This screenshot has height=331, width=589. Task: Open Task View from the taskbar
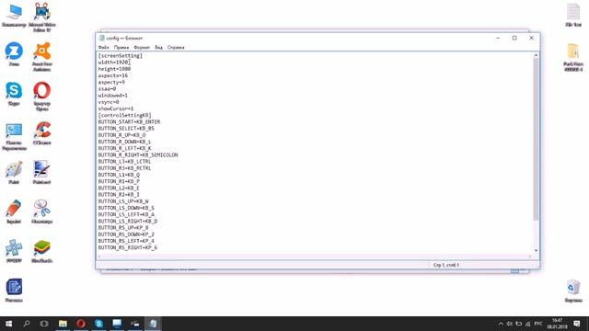[x=44, y=324]
